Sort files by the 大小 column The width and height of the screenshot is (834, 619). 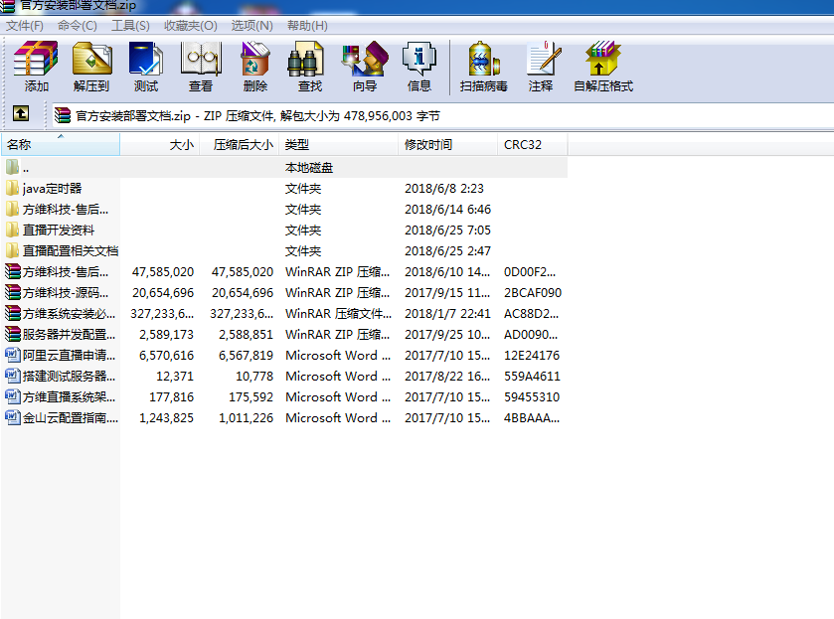pyautogui.click(x=179, y=144)
